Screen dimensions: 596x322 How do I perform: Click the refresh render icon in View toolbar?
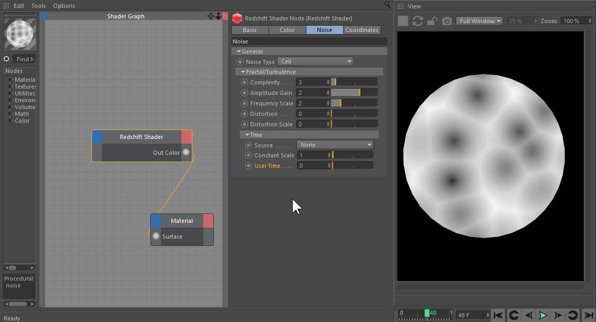[x=418, y=21]
